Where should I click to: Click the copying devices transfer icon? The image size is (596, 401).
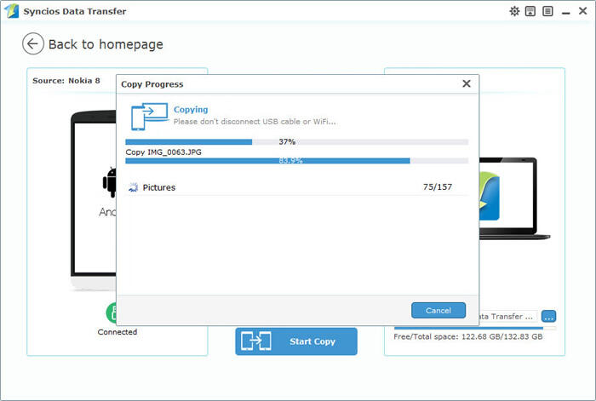(150, 117)
